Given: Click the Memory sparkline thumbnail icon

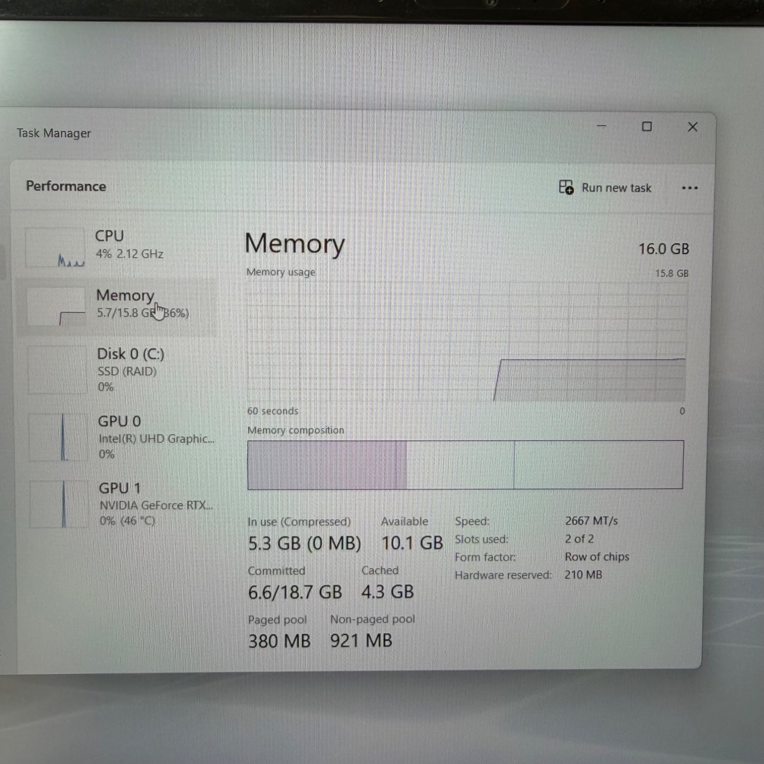Looking at the screenshot, I should (x=58, y=307).
